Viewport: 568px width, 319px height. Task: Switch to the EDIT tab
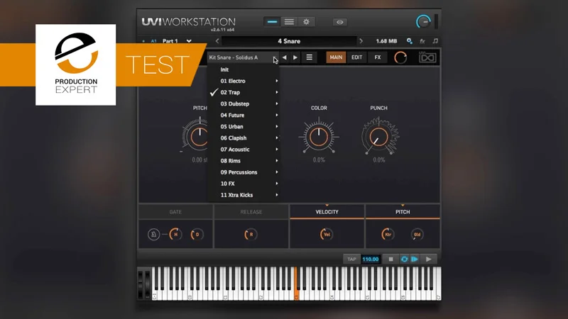[357, 57]
